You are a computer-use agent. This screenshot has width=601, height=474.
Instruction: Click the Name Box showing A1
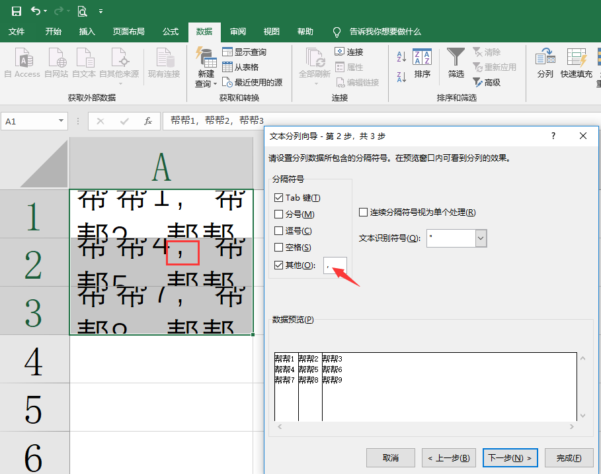point(30,121)
